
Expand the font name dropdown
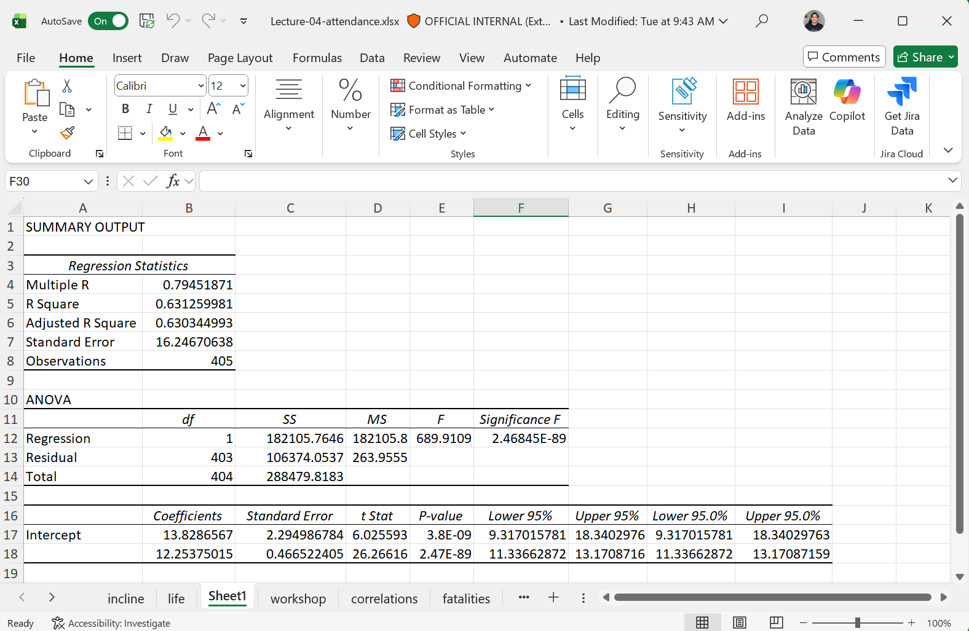[x=200, y=86]
